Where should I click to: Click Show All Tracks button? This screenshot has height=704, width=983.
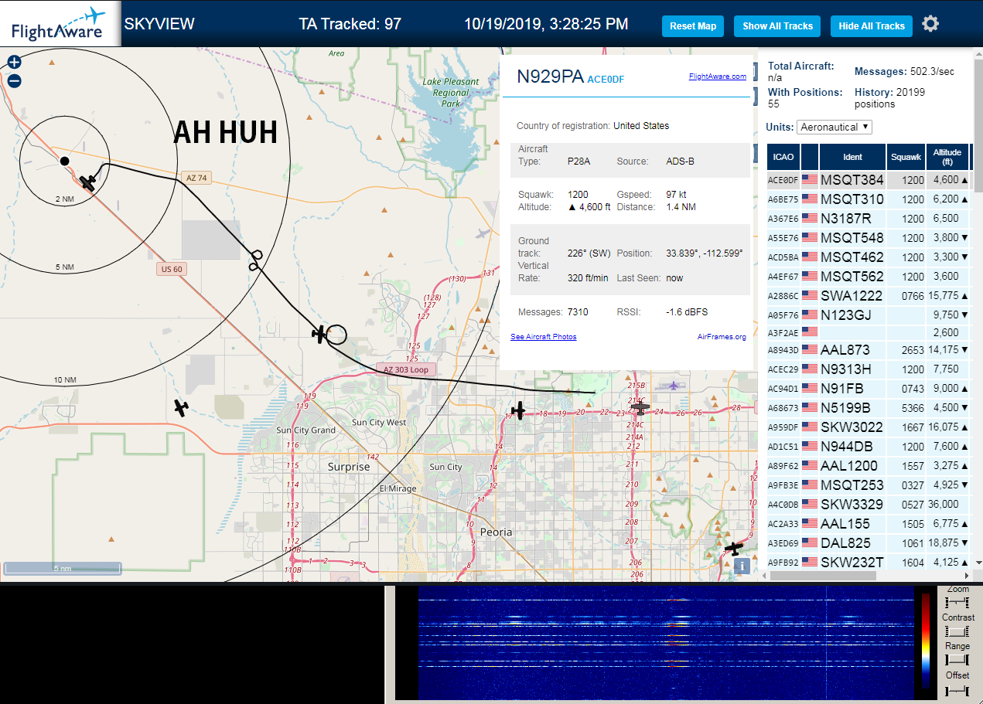click(777, 26)
